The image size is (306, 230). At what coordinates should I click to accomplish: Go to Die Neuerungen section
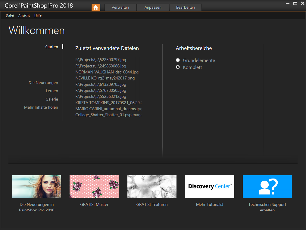(x=43, y=83)
